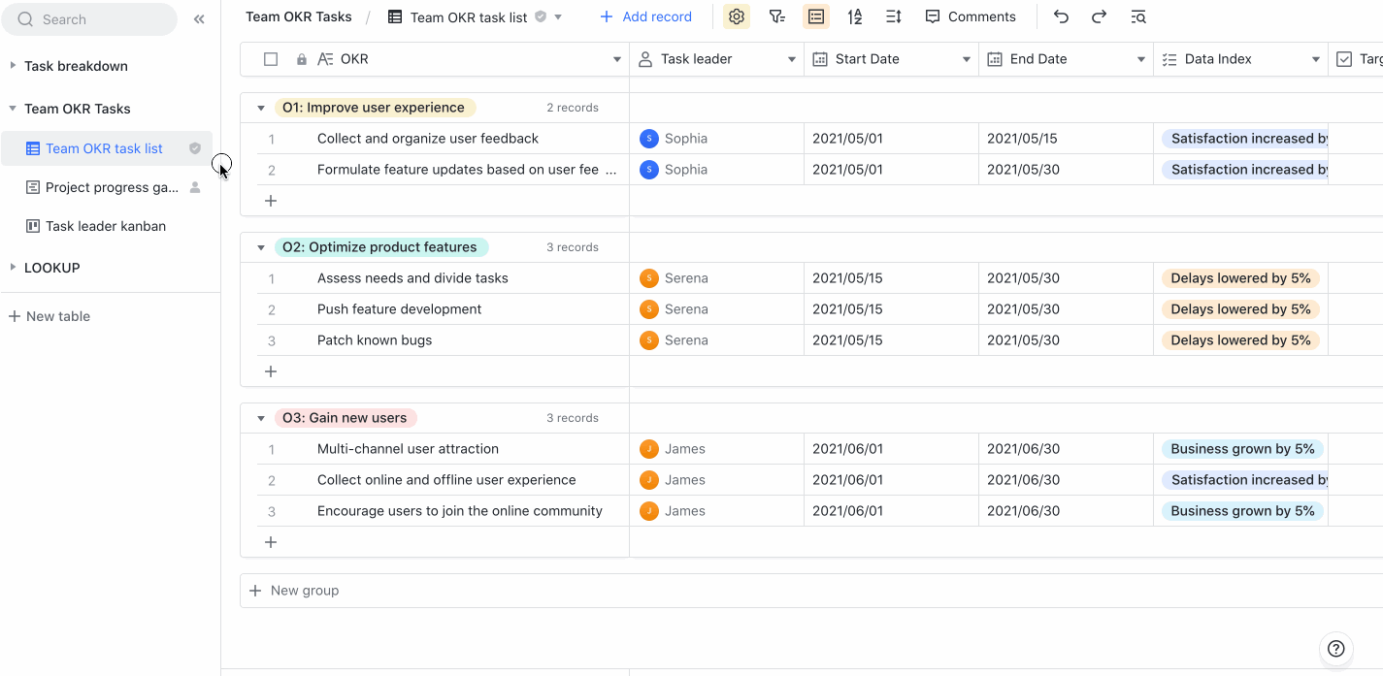The height and width of the screenshot is (676, 1383).
Task: Open the sort icon in the toolbar
Action: coord(854,16)
